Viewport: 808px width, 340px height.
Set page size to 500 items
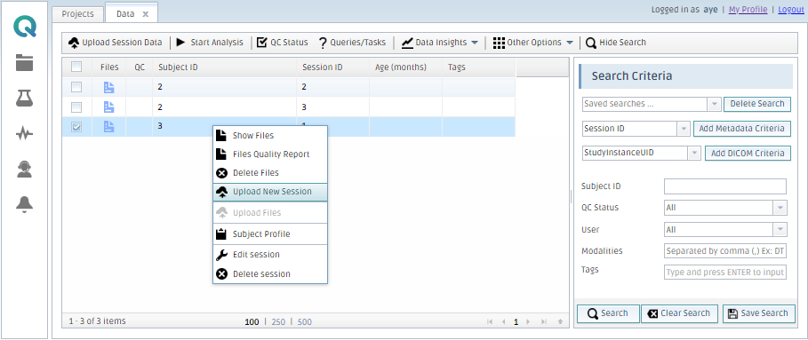pos(305,322)
